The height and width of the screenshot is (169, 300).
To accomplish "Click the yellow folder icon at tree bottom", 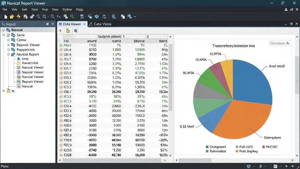I will (8, 91).
